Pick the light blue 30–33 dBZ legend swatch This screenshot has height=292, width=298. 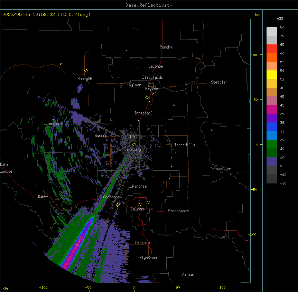[272, 135]
